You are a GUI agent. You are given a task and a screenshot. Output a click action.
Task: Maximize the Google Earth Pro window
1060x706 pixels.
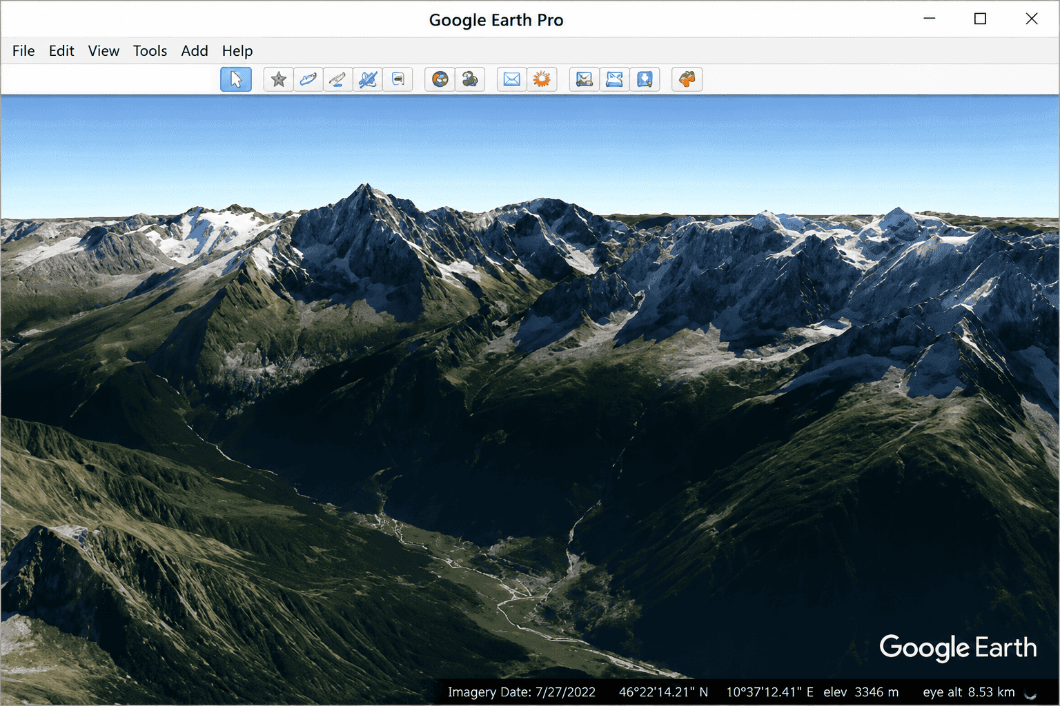[980, 19]
